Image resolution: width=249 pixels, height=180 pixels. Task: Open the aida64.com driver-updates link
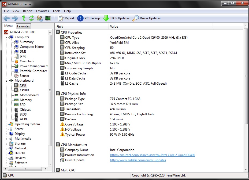tap(138, 160)
